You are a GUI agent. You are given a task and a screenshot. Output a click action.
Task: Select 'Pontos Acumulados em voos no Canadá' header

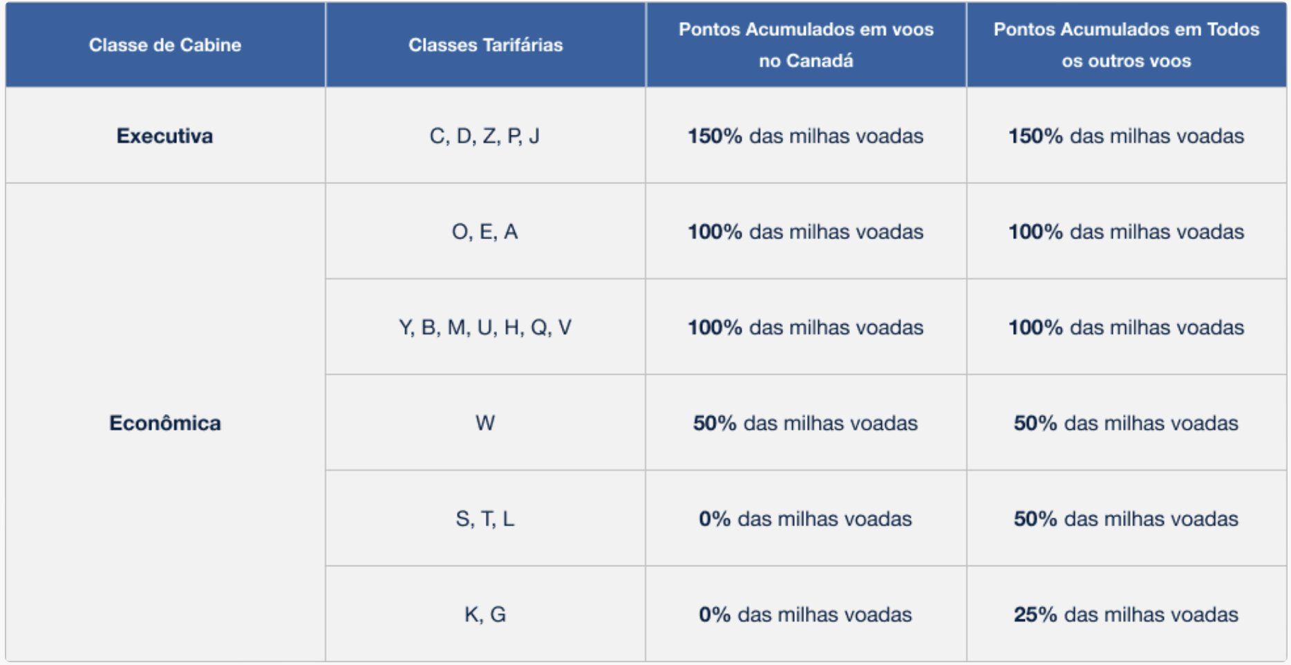coord(806,45)
